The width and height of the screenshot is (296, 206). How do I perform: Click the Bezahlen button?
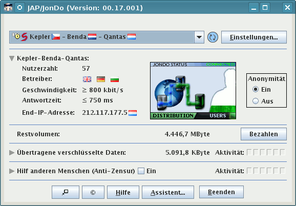coord(264,134)
